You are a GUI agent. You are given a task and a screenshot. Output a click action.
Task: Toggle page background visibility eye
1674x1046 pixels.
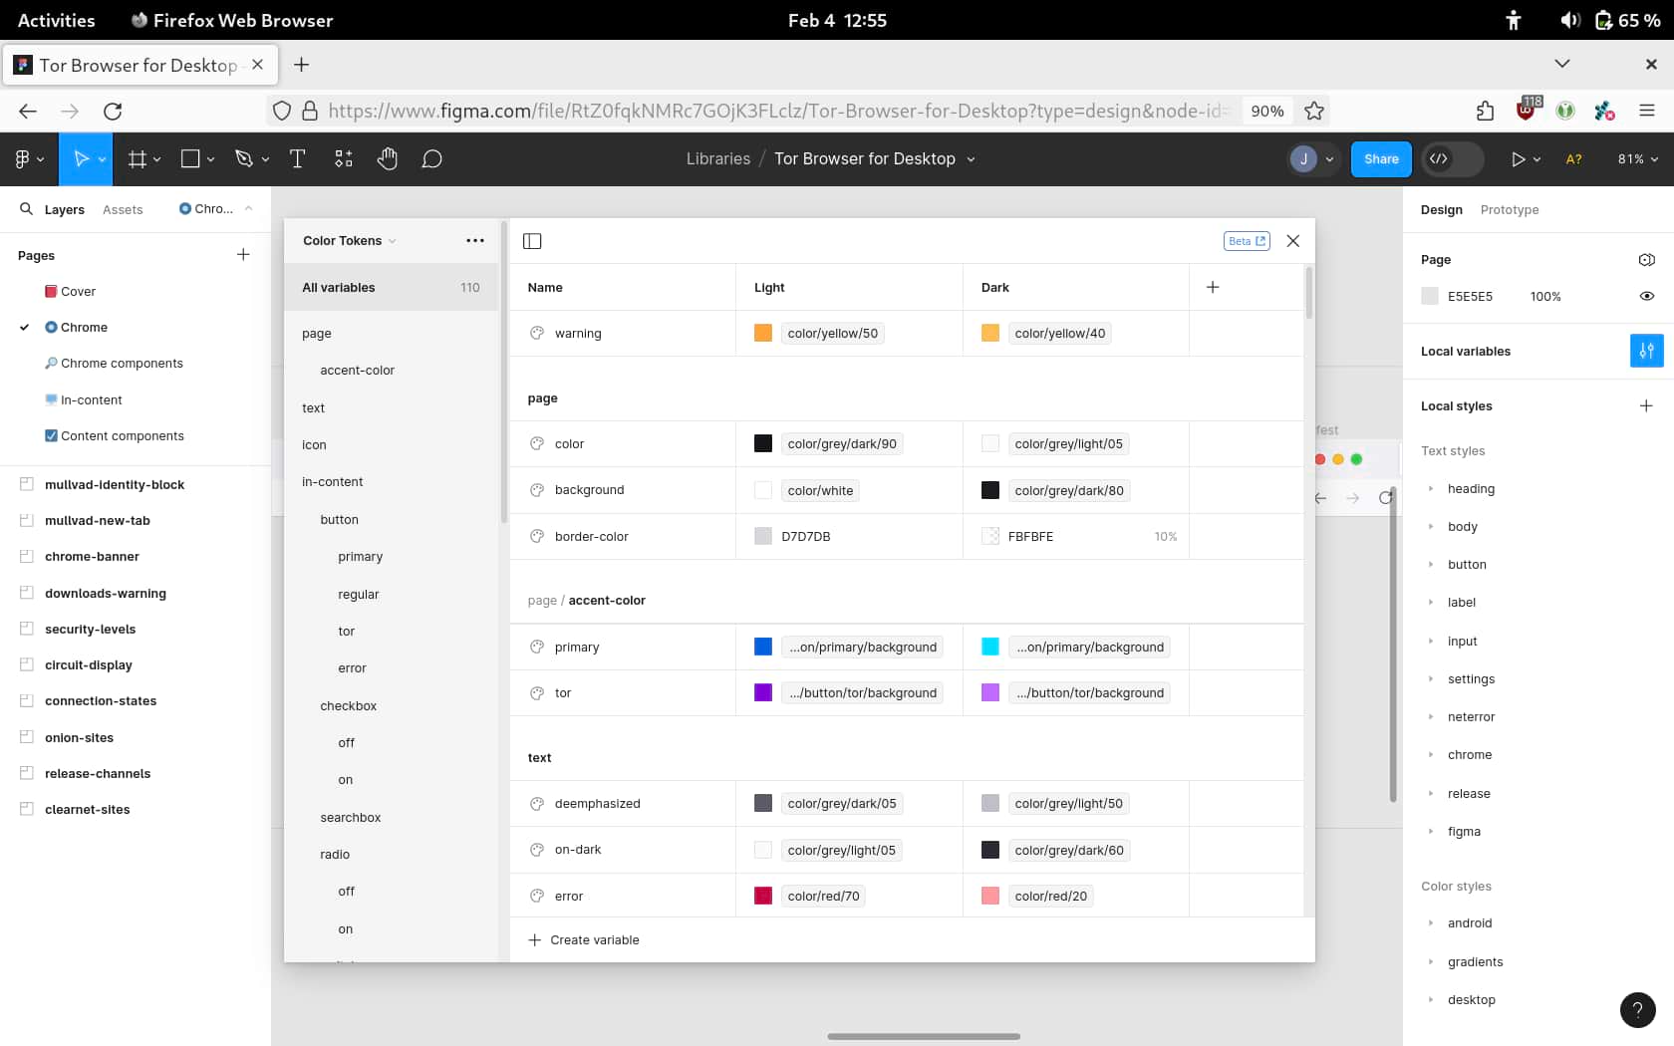click(1647, 296)
